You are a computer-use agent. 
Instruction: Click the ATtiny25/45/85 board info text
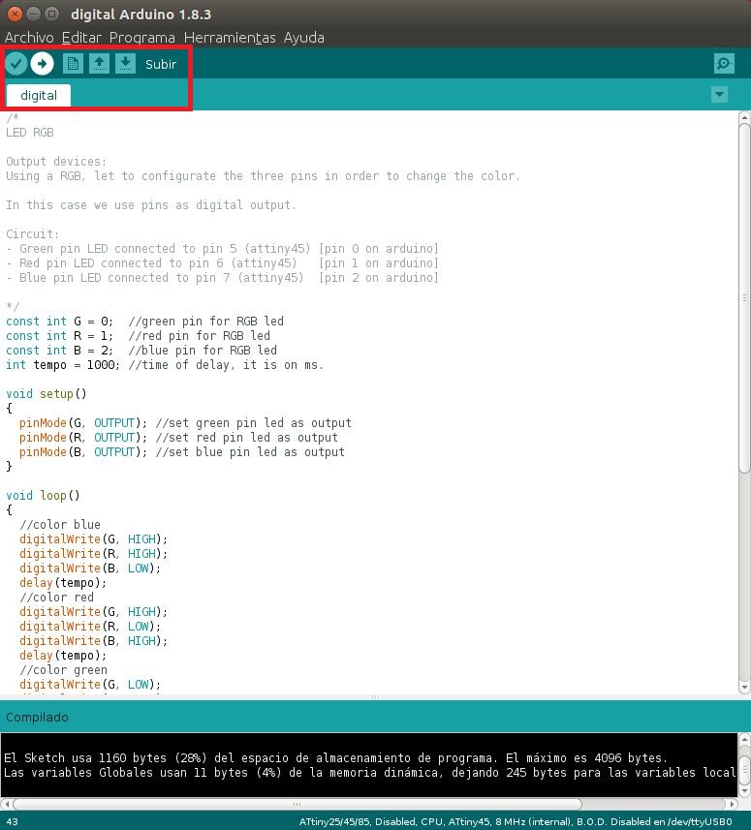pos(516,821)
